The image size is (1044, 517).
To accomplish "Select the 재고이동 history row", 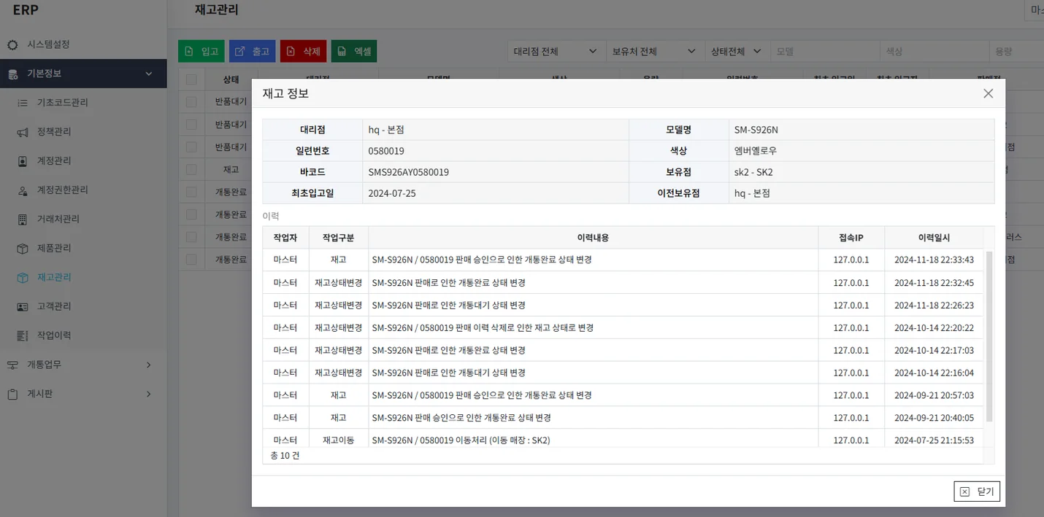I will tap(623, 440).
